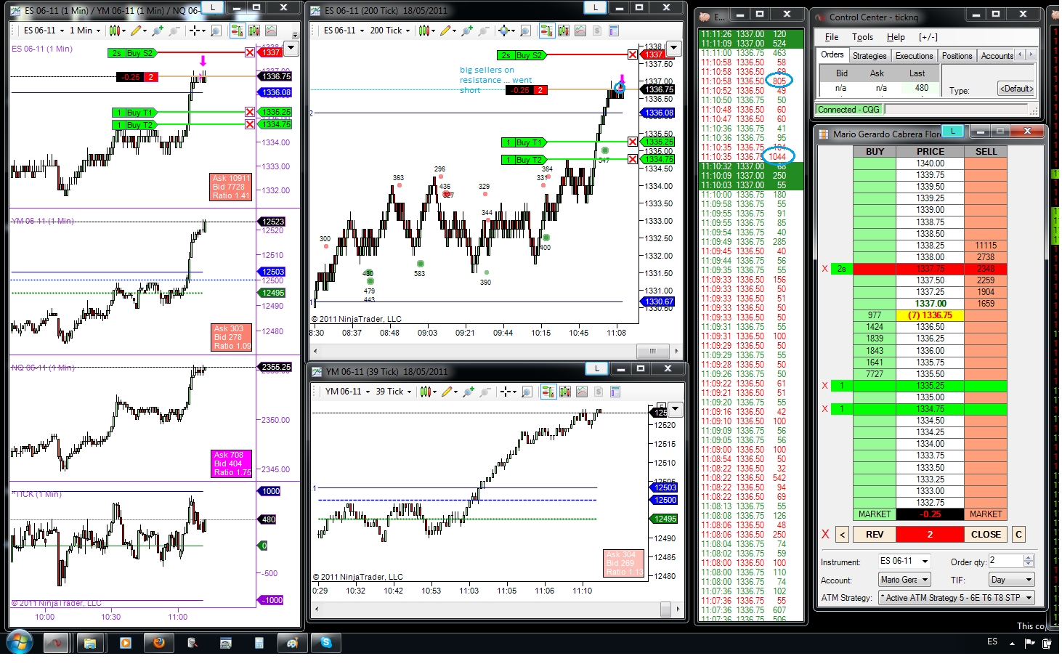
Task: Open Indicators icon in ES 1 Min chart toolbar
Action: click(x=270, y=31)
